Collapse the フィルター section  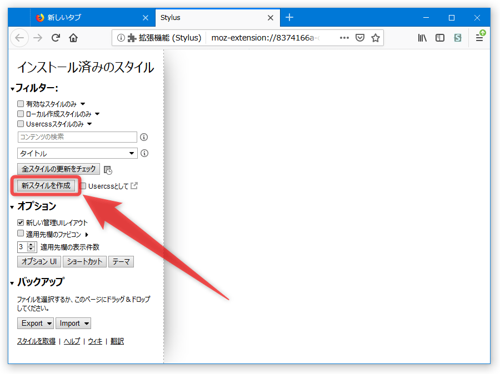(12, 89)
